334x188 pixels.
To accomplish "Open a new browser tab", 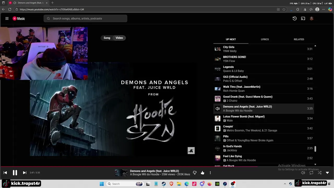I will (x=52, y=3).
